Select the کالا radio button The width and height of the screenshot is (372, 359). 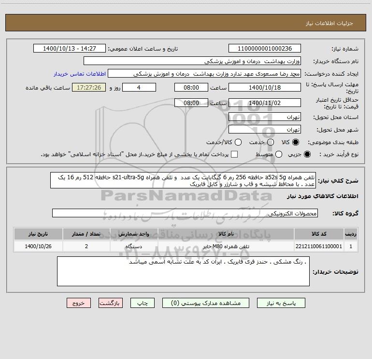pos(296,142)
